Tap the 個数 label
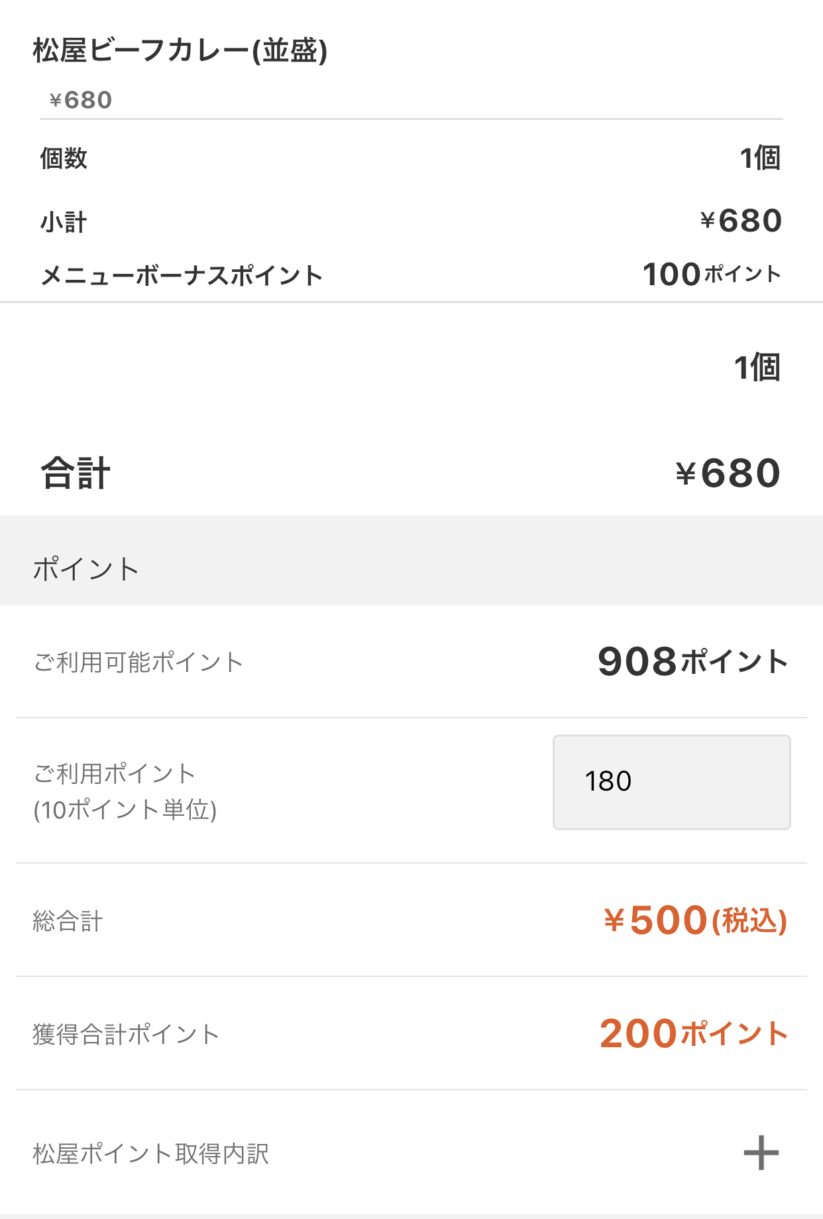Image resolution: width=823 pixels, height=1219 pixels. click(x=64, y=159)
